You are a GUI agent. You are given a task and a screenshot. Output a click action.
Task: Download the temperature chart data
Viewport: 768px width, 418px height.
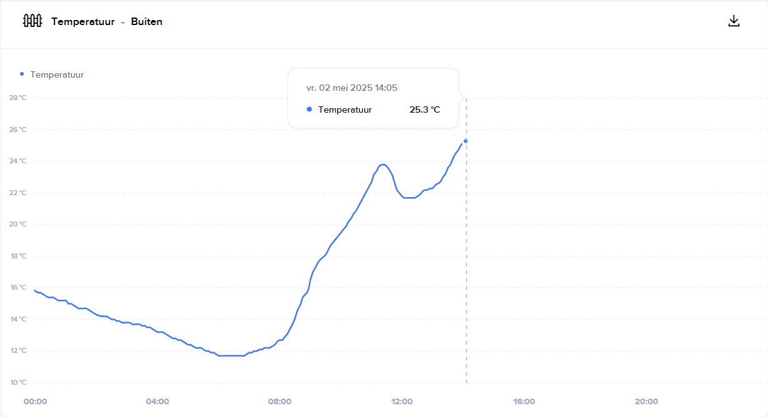[x=734, y=21]
